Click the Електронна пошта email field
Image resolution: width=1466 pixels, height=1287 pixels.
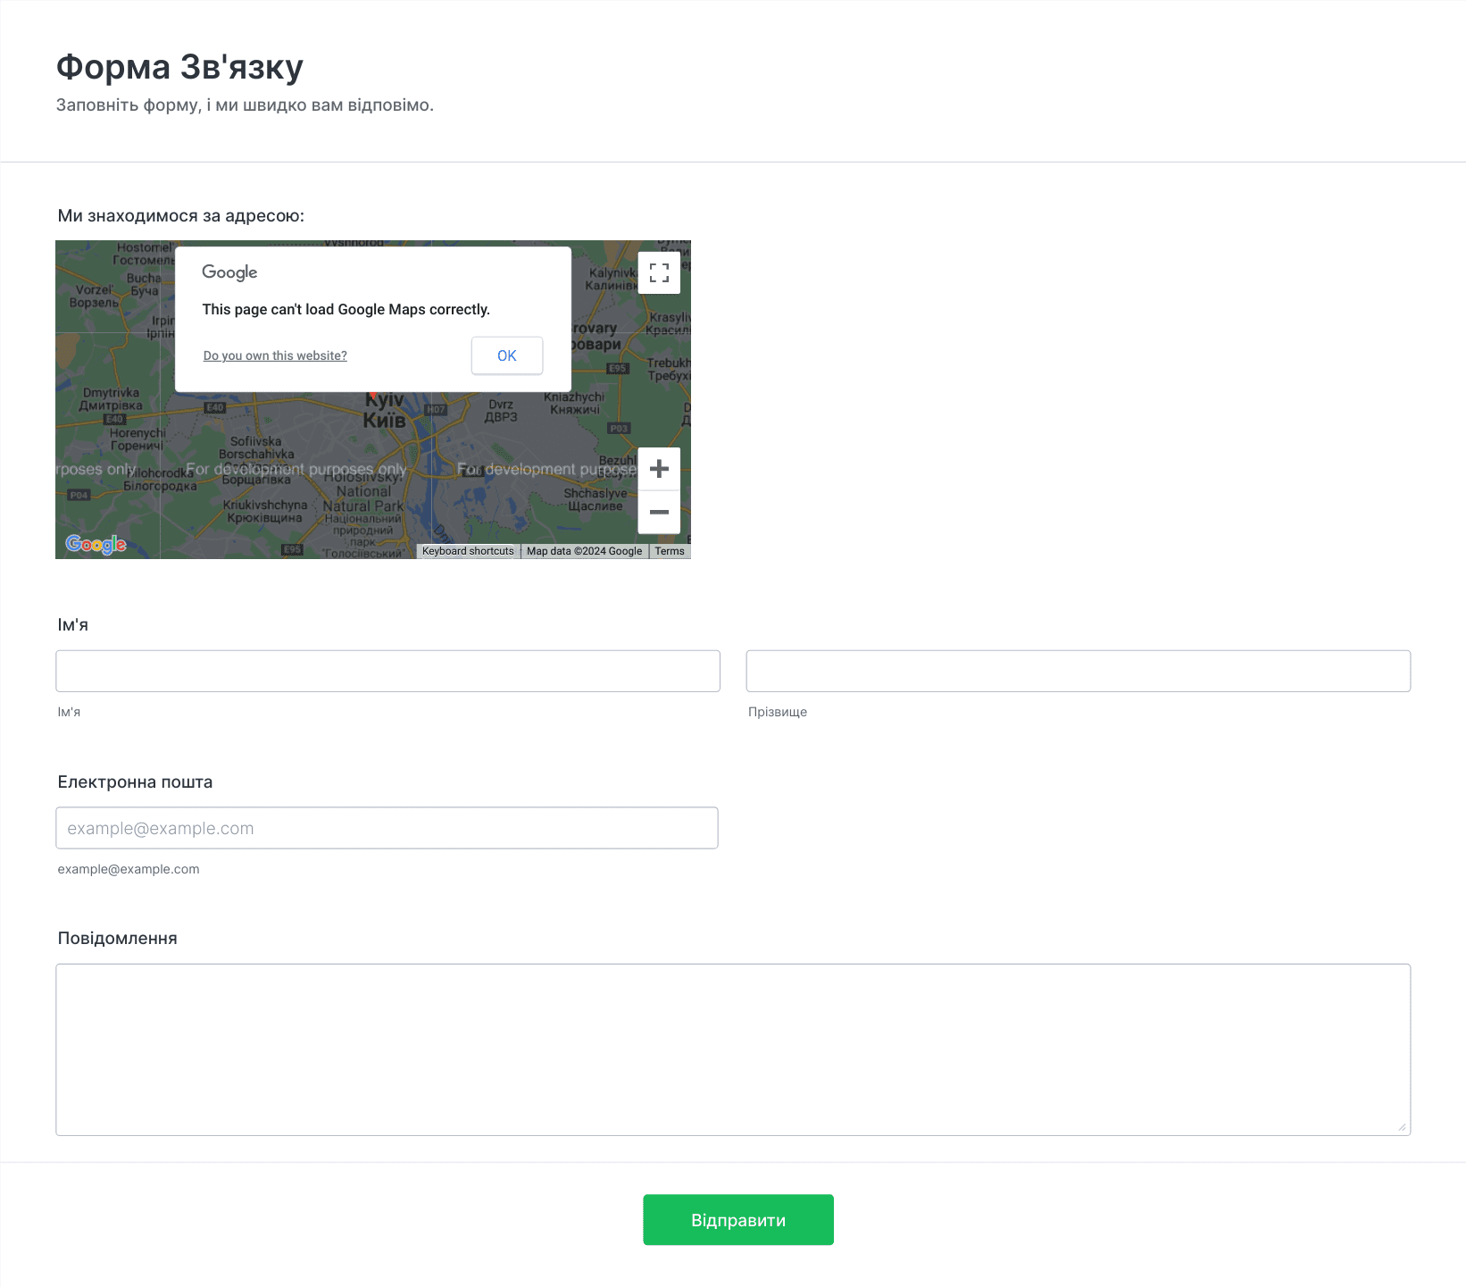coord(387,828)
